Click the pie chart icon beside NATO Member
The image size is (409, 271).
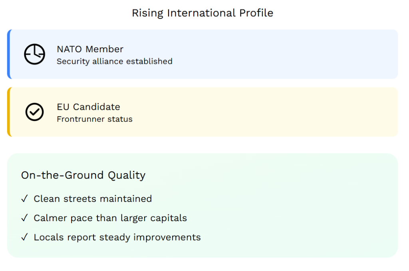(34, 54)
